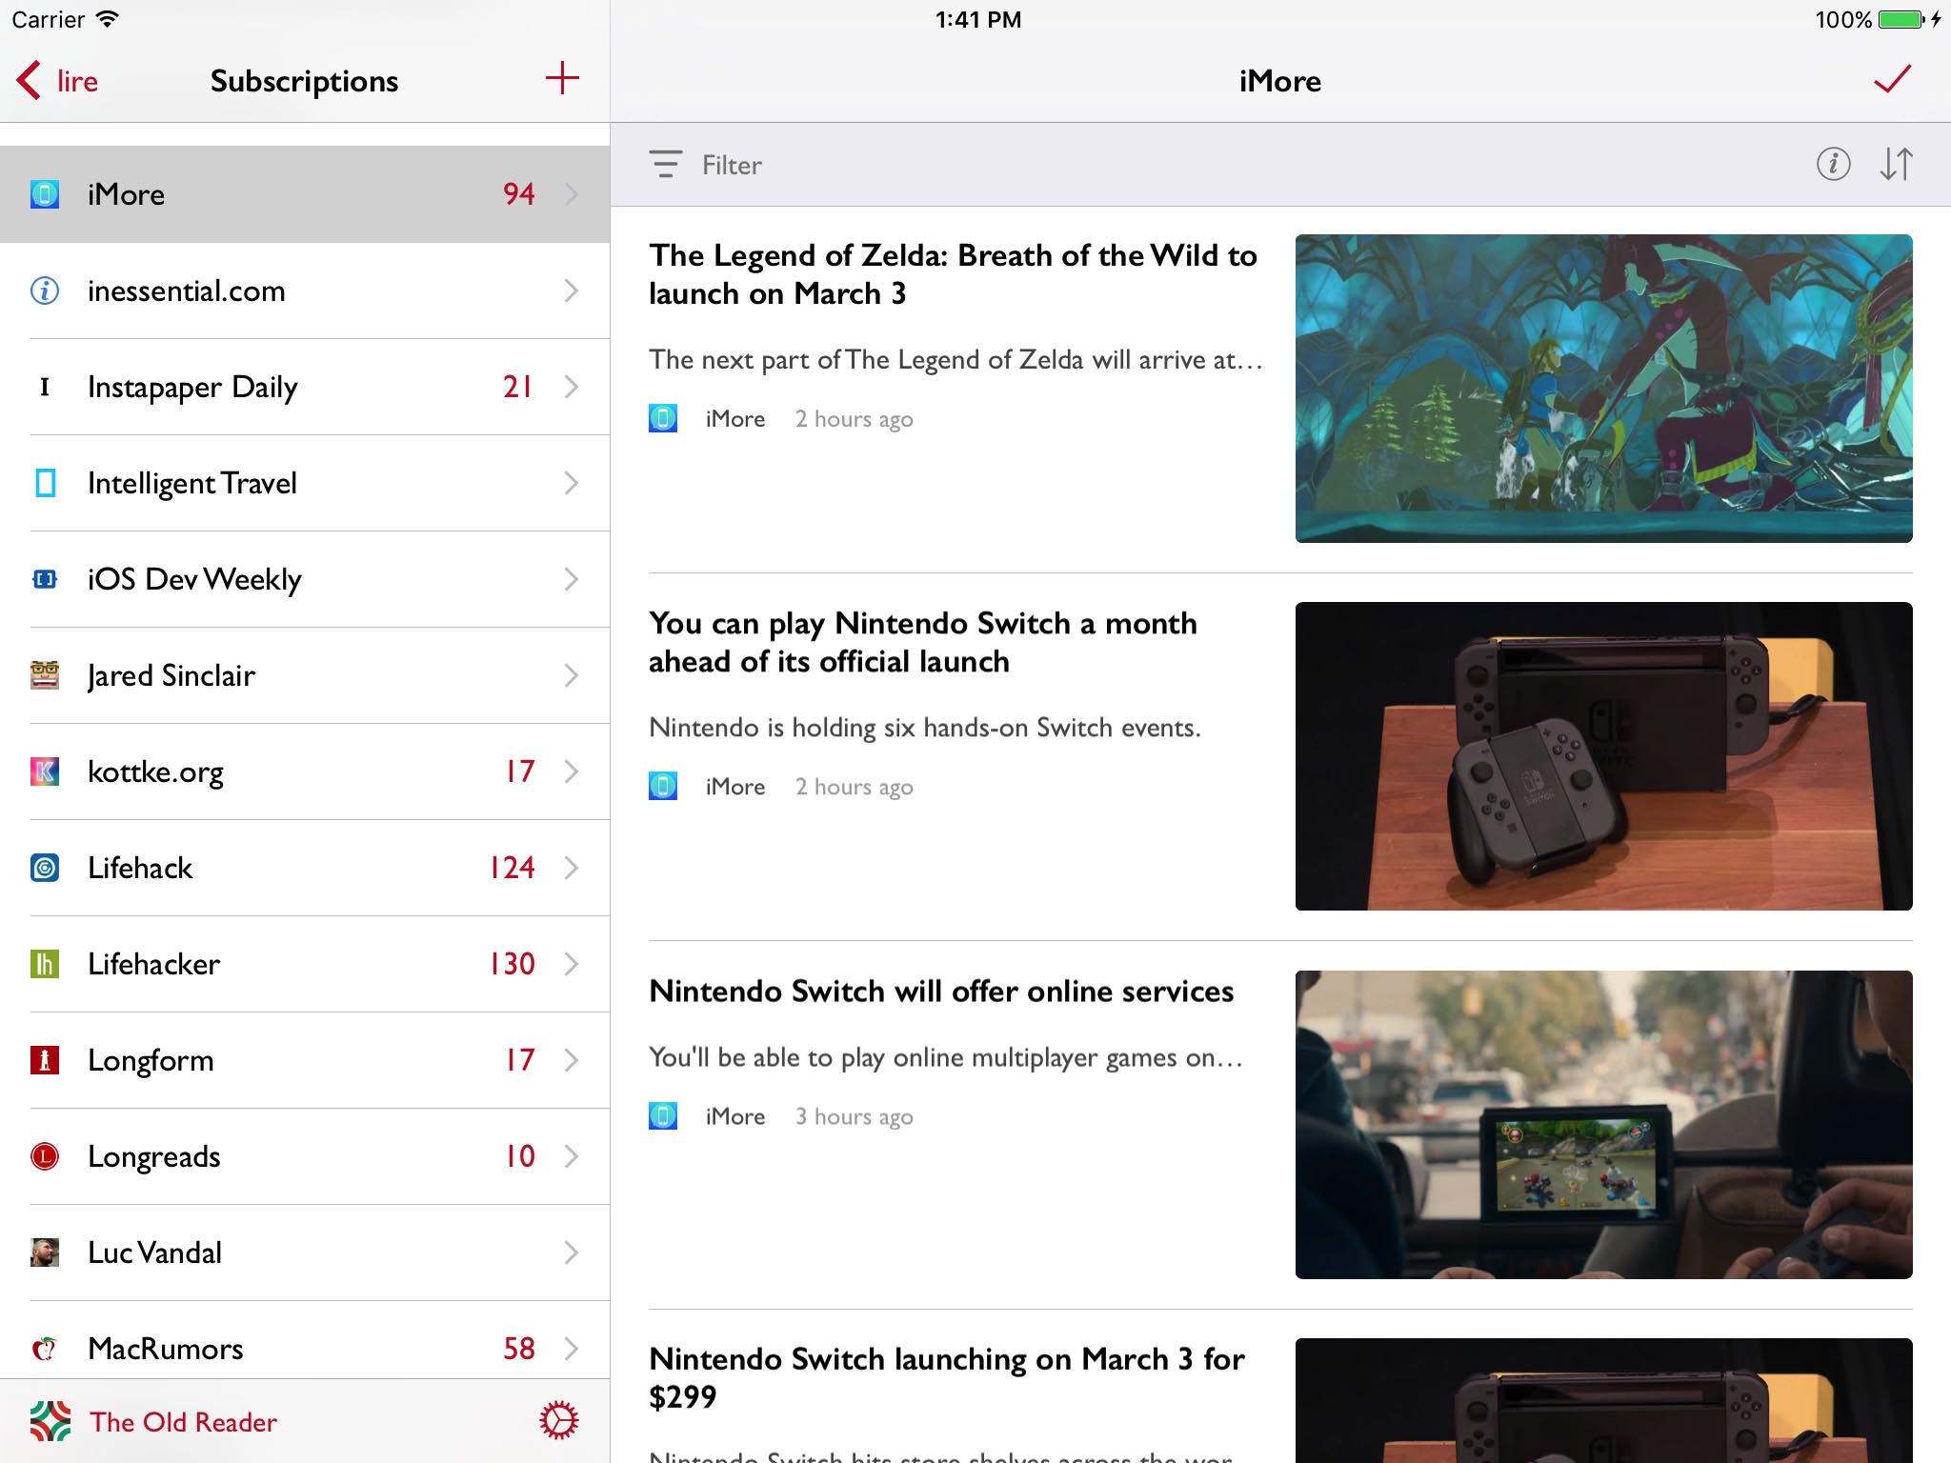Open Nintendo Switch online services article
The height and width of the screenshot is (1463, 1951).
click(x=1280, y=1124)
